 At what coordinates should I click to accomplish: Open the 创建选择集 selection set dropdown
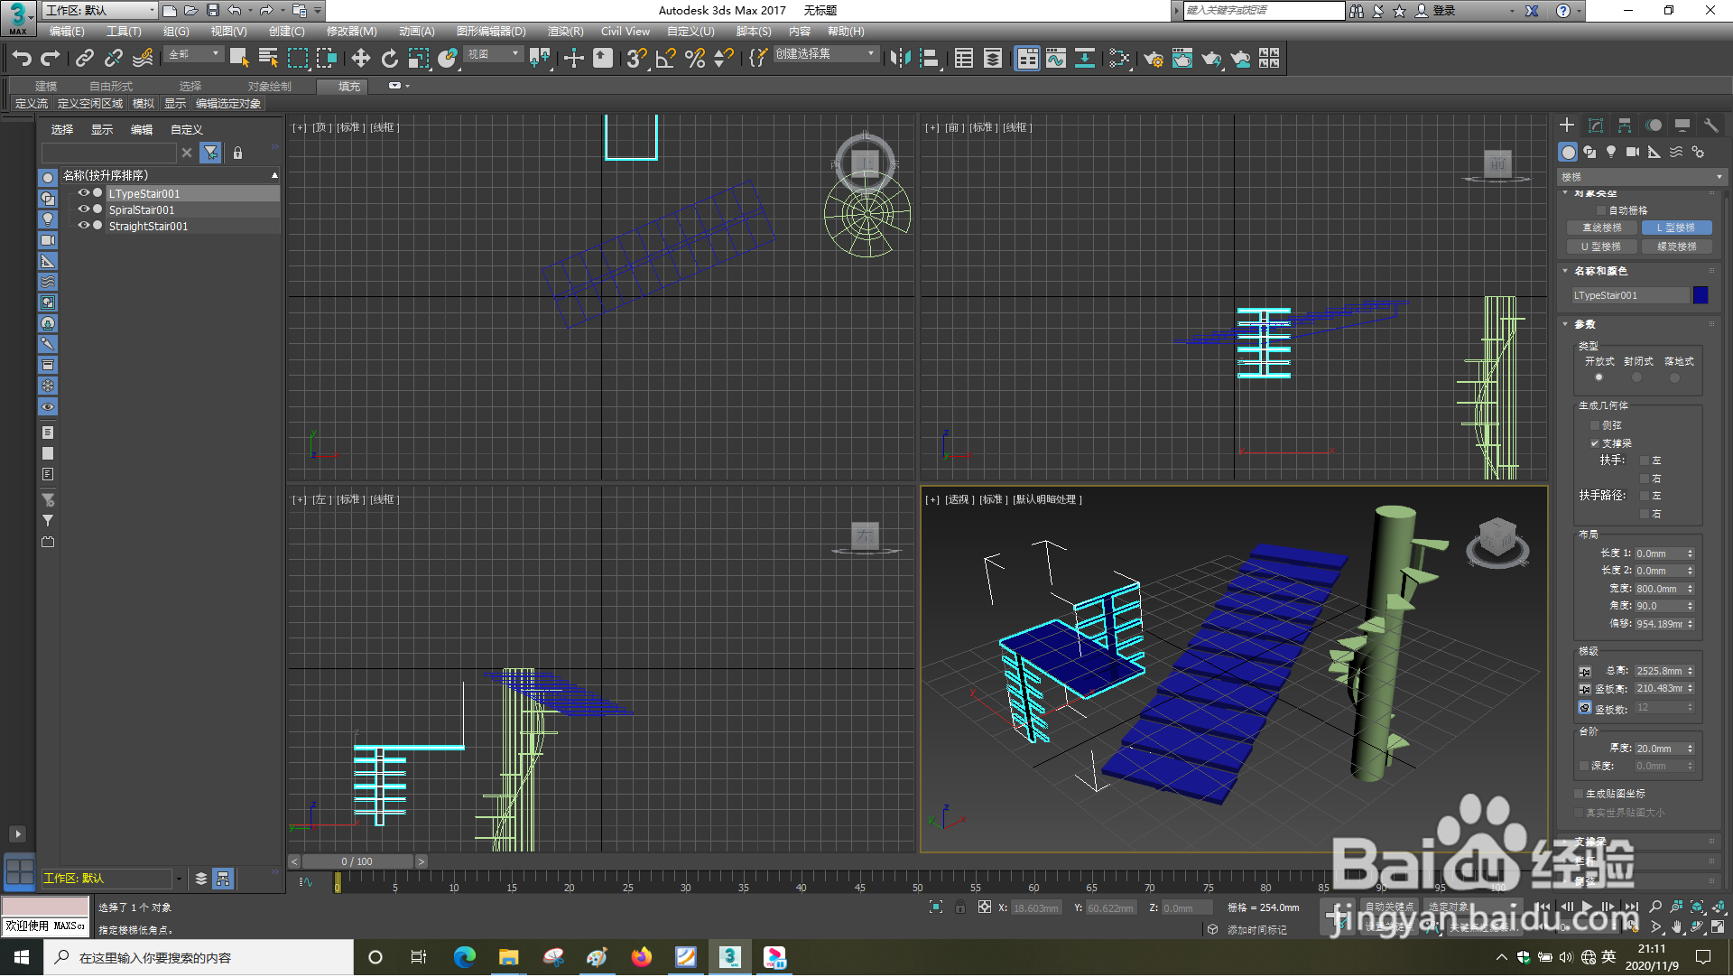pyautogui.click(x=871, y=54)
